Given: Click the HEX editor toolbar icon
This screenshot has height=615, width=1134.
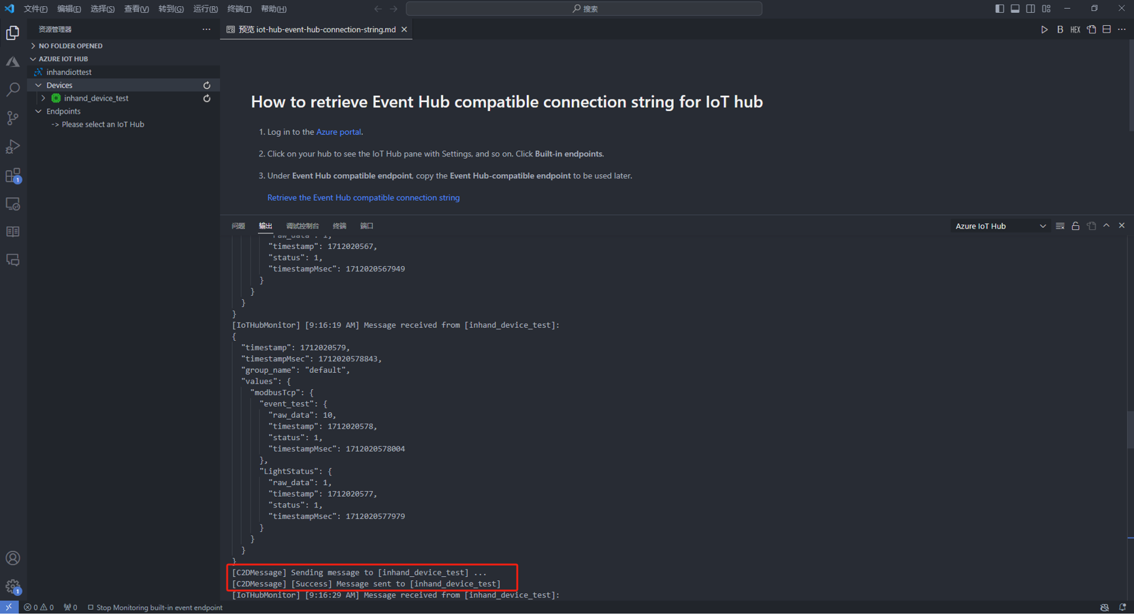Looking at the screenshot, I should point(1075,30).
